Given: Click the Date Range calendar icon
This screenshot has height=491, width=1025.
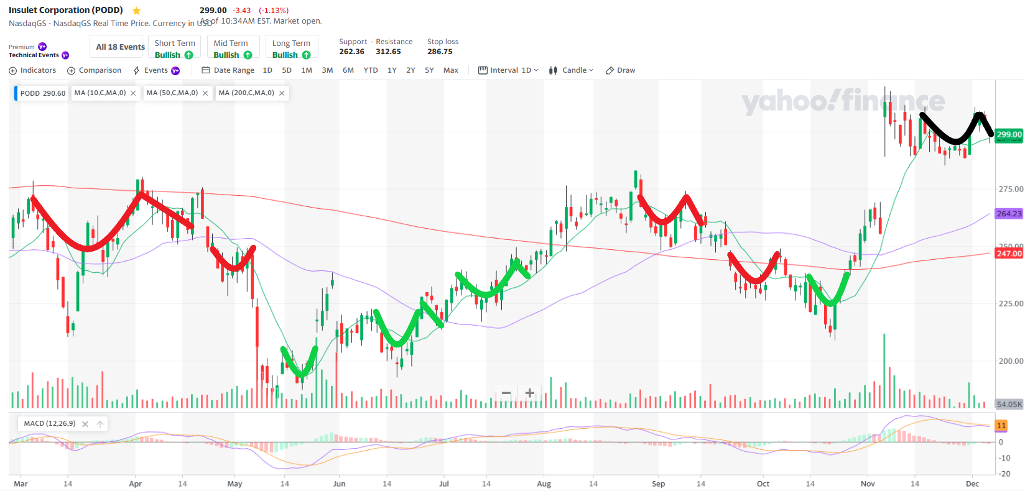Looking at the screenshot, I should pos(206,70).
